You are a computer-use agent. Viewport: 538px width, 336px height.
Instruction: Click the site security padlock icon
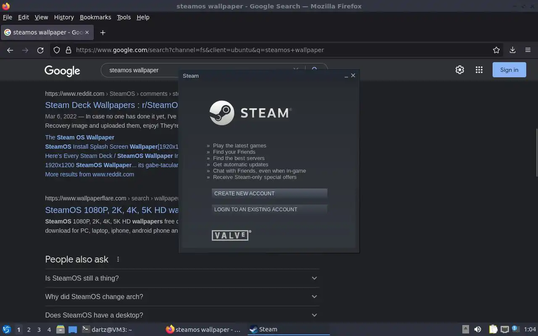click(69, 50)
